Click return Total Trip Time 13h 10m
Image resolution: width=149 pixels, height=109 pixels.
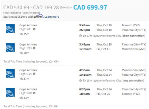coord(31,106)
